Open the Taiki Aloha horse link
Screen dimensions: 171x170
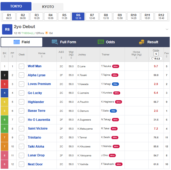[x=36, y=147]
